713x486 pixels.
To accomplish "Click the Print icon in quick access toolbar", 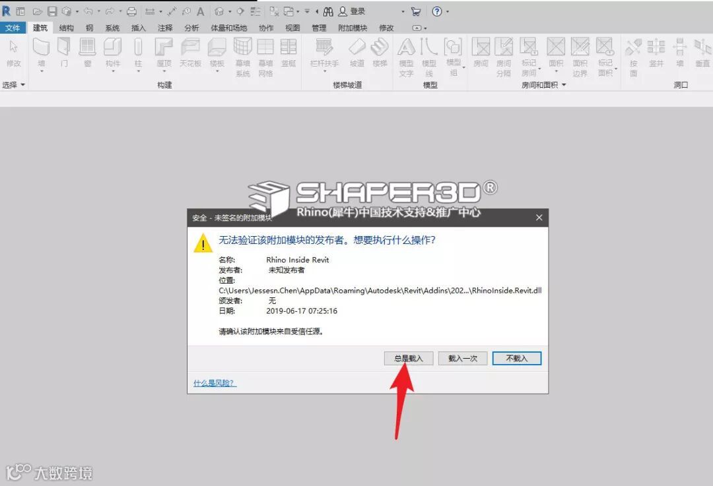I will coord(131,11).
